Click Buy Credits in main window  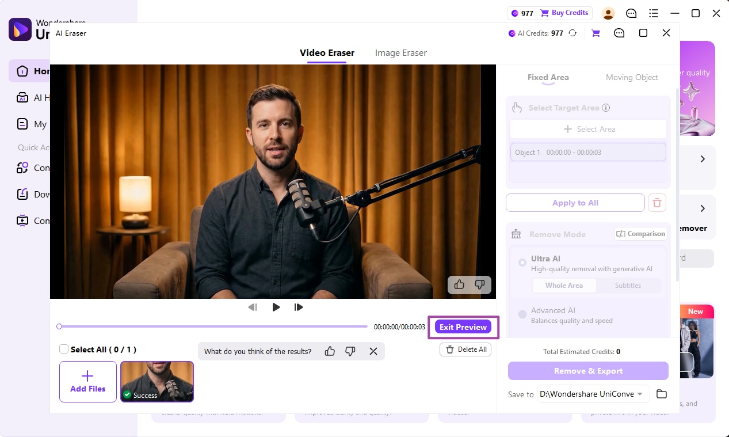pos(564,13)
